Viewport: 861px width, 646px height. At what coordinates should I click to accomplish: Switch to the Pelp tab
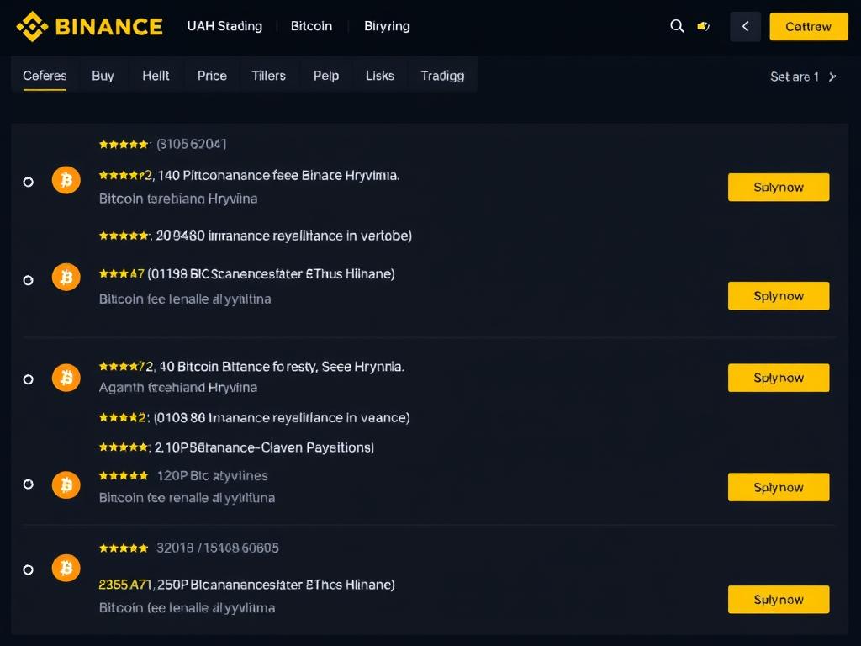tap(326, 76)
